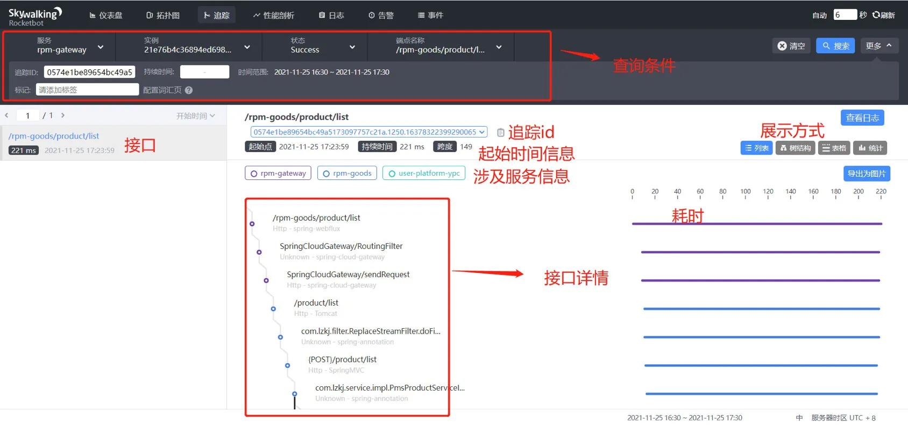
Task: Collapse the 更多 options panel
Action: pyautogui.click(x=879, y=46)
